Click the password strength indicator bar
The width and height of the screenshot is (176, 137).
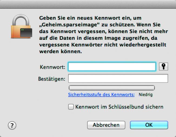112,88
